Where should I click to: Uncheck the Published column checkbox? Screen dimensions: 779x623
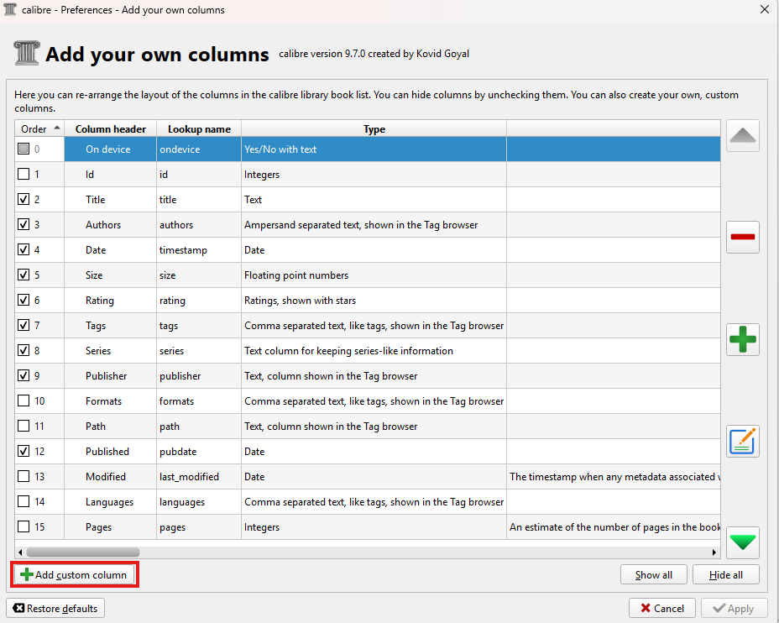(x=24, y=451)
